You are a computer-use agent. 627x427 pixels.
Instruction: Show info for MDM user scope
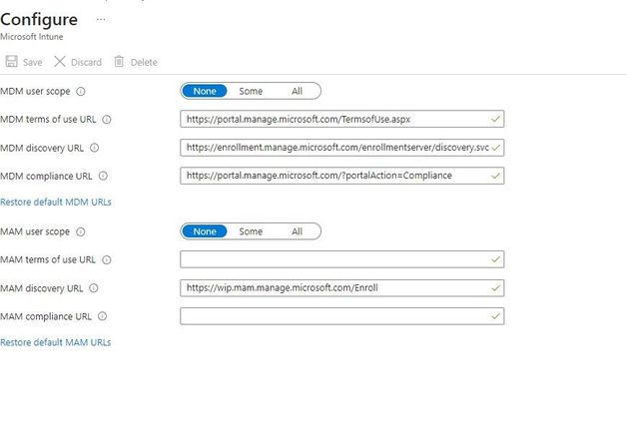pos(81,92)
